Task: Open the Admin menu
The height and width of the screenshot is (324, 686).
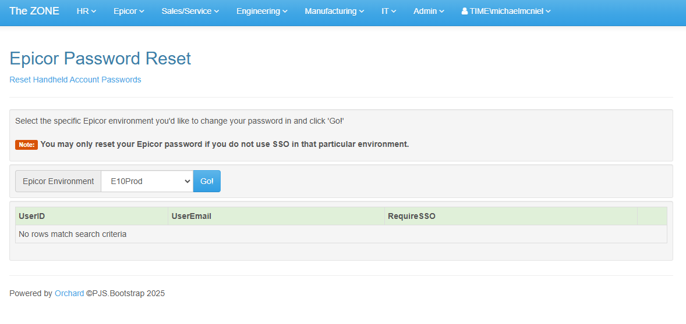Action: (x=429, y=12)
